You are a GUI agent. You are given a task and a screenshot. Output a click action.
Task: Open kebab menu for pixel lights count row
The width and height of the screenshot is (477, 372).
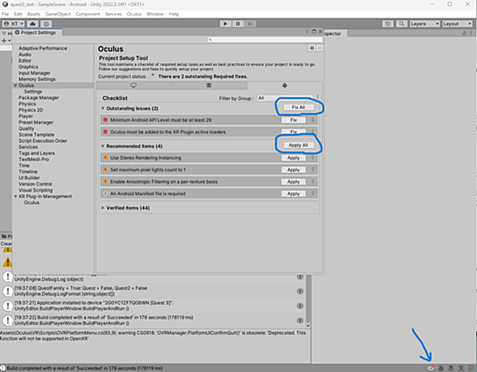[313, 170]
